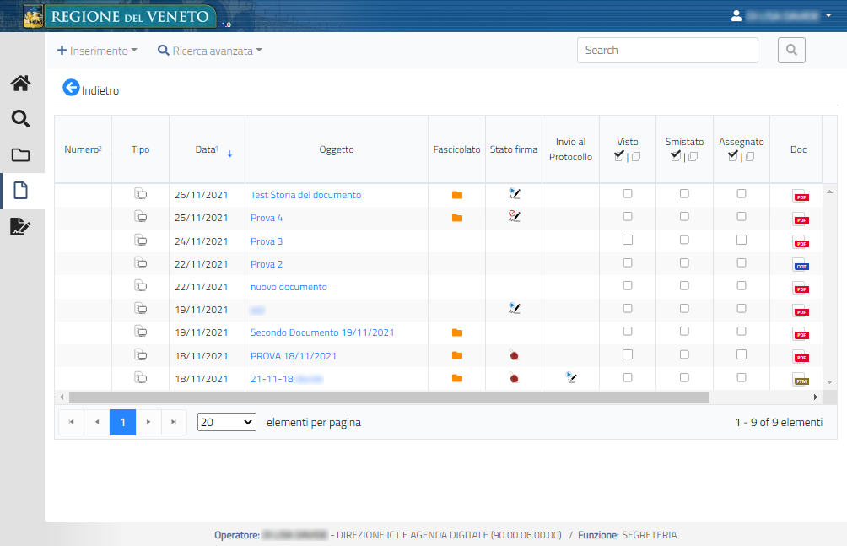Click the table's vertical scroll down arrow
Viewport: 847px width, 546px height.
[830, 382]
